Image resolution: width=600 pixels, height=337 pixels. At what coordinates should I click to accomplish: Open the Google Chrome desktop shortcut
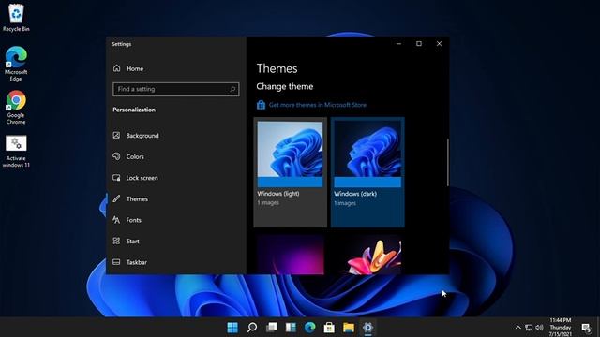point(16,108)
